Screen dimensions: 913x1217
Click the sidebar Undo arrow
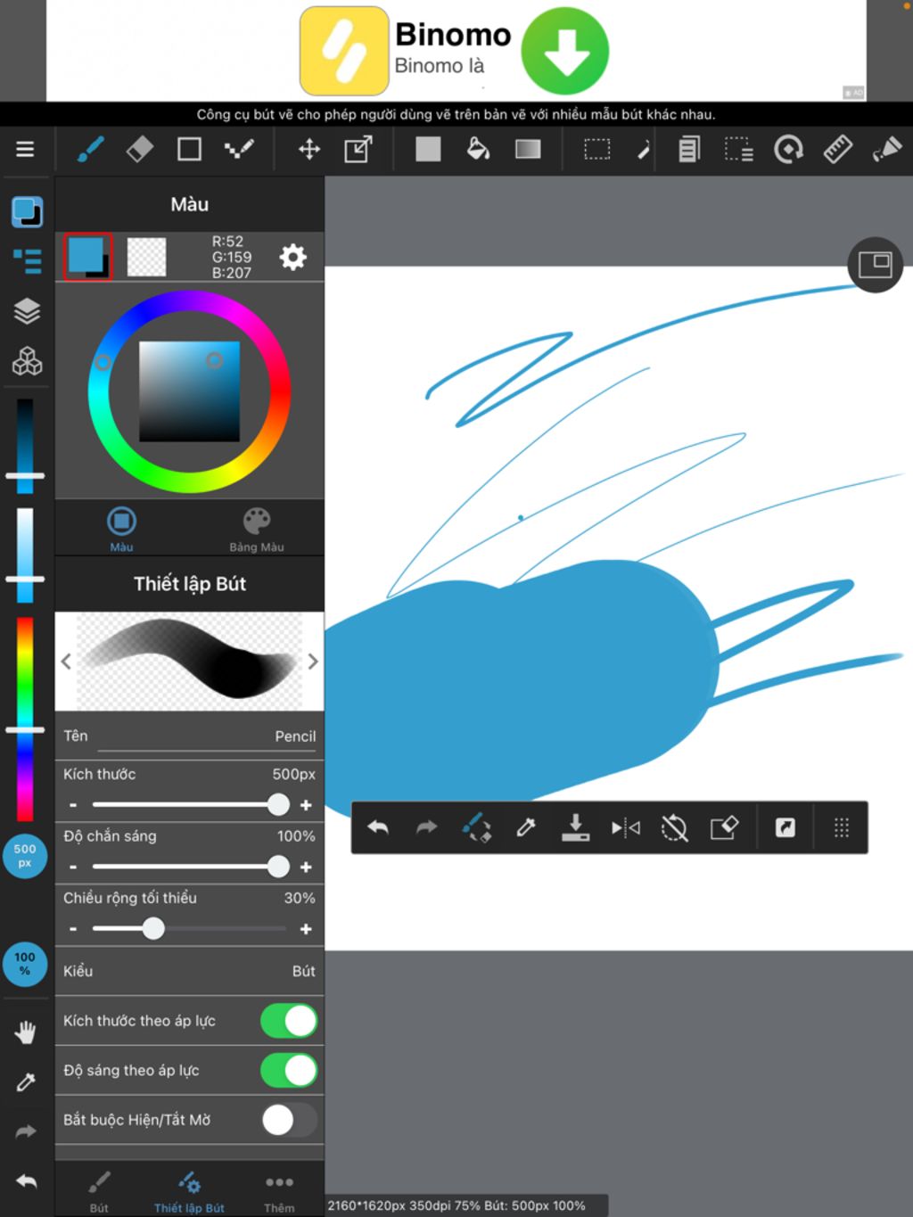[26, 1181]
